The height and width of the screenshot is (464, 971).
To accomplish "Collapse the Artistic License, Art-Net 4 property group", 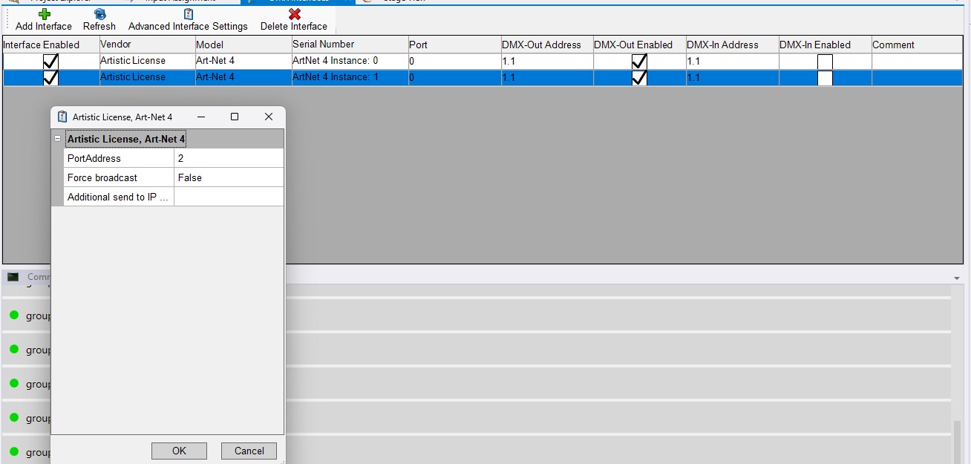I will [58, 139].
